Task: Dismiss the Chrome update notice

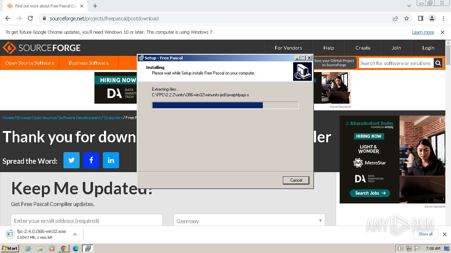Action: pos(443,32)
